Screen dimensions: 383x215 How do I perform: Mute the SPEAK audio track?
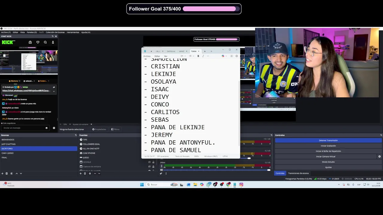pos(162,170)
